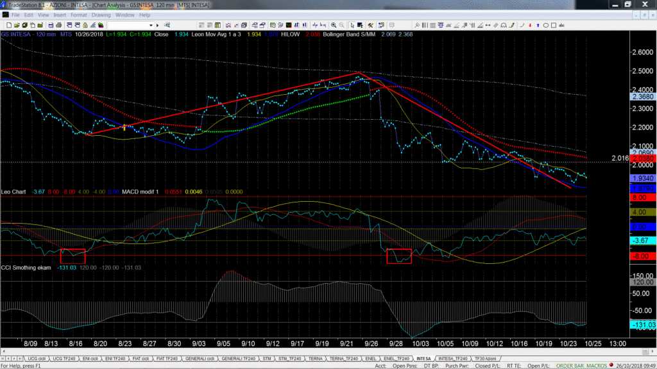
Task: Click the first-tab navigation arrow
Action: point(3,359)
